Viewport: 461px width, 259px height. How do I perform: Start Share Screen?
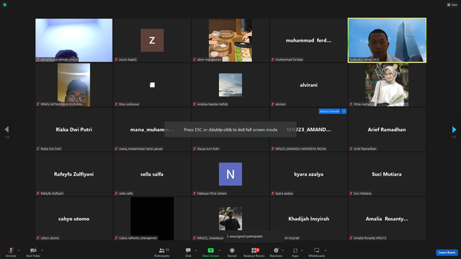pos(210,252)
